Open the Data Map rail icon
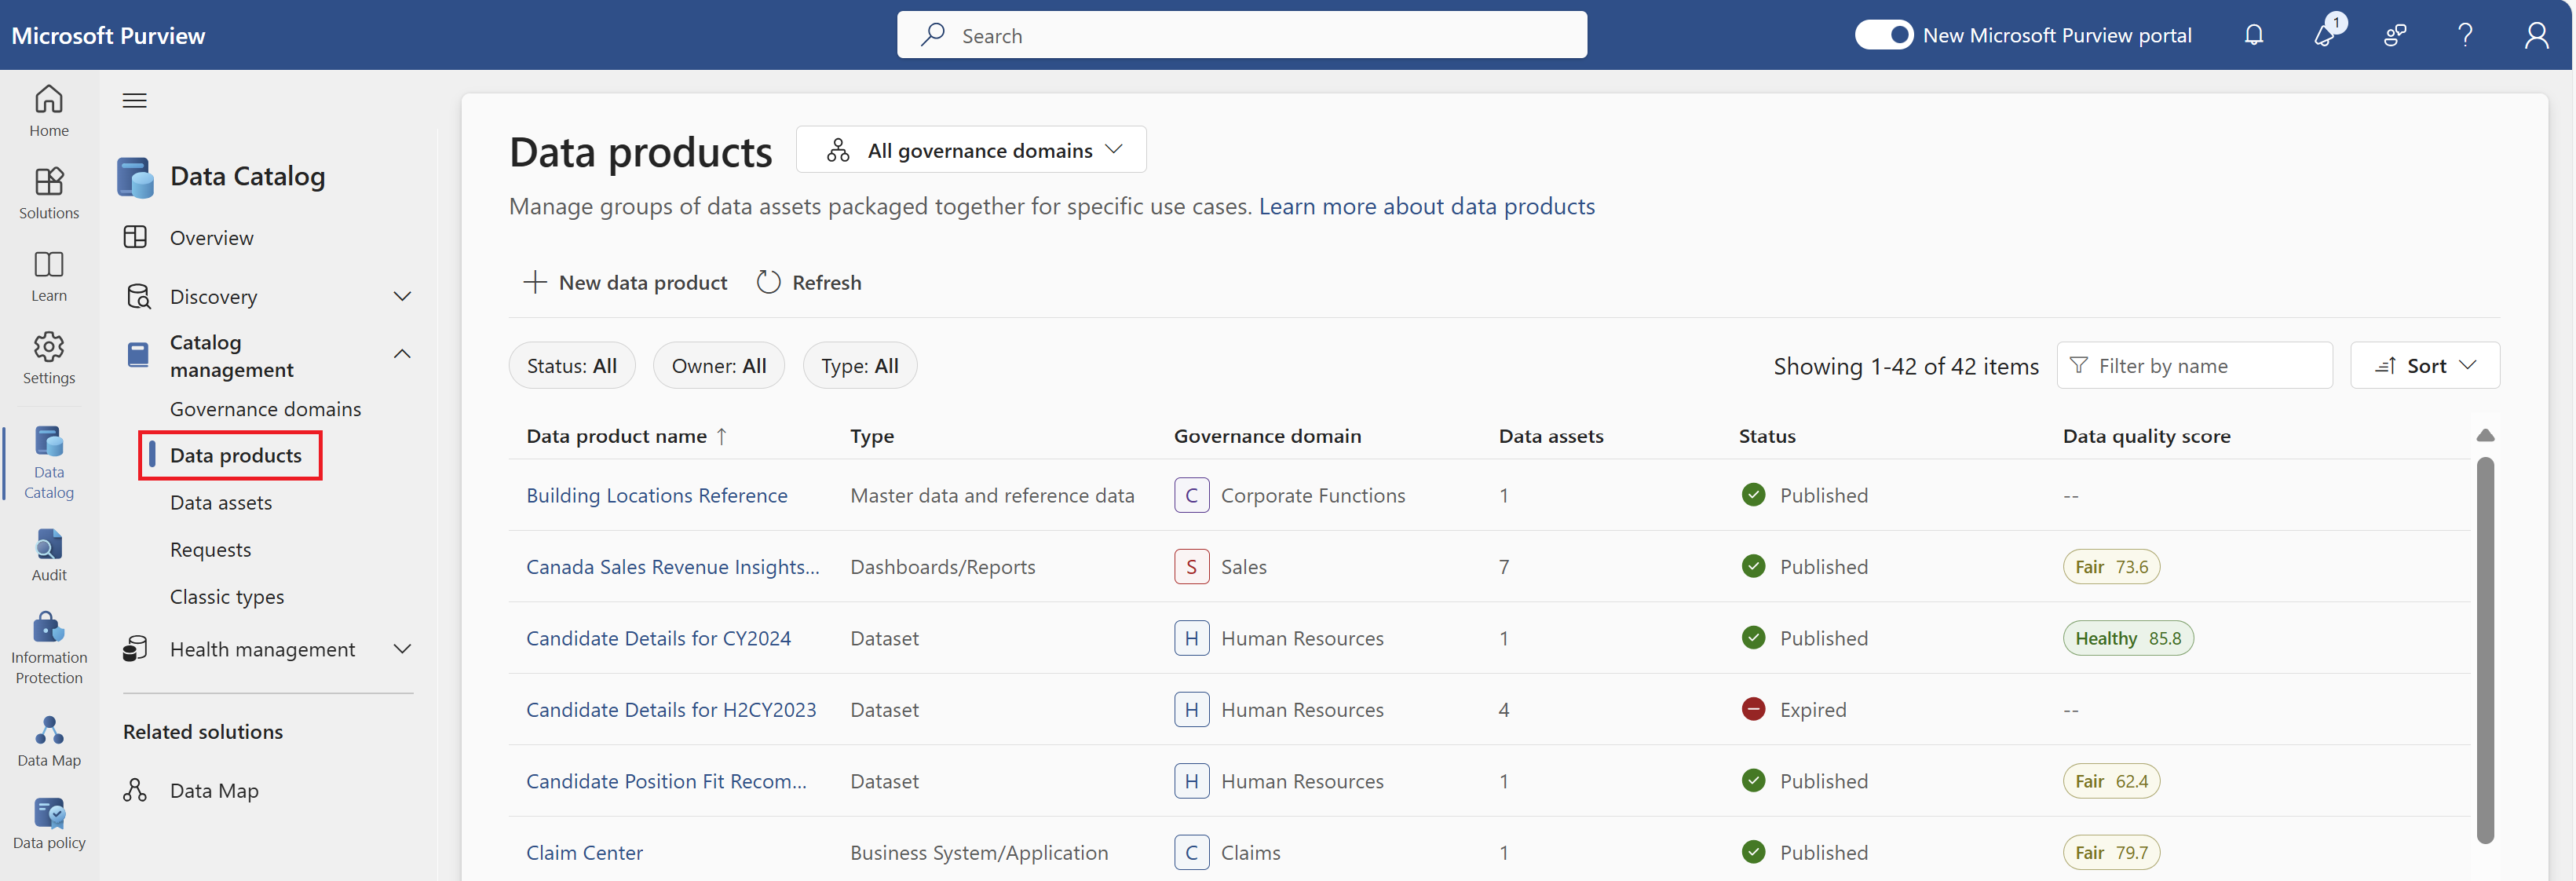 click(x=49, y=741)
